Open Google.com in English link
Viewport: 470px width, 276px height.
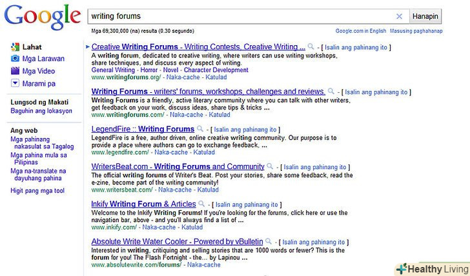coord(362,31)
